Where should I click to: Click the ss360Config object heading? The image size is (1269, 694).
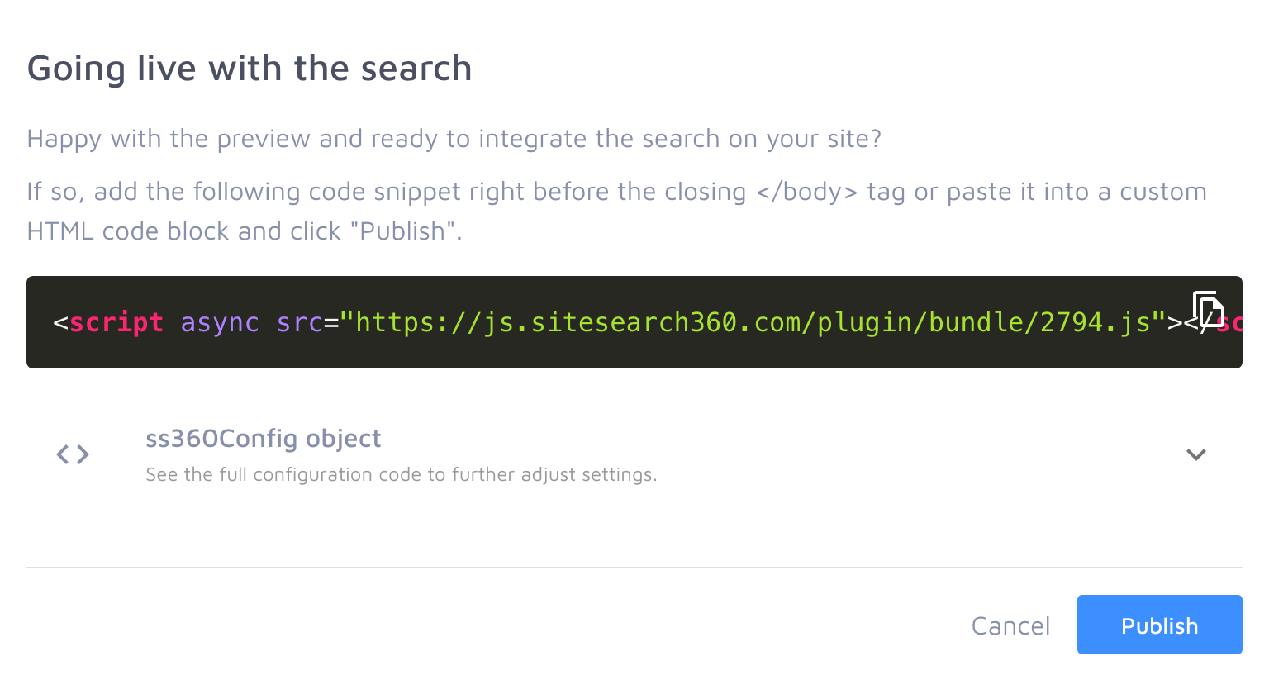point(263,439)
